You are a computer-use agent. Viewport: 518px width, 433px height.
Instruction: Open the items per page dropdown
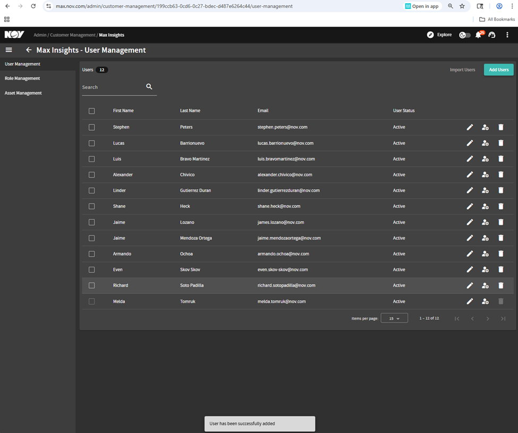click(x=394, y=318)
